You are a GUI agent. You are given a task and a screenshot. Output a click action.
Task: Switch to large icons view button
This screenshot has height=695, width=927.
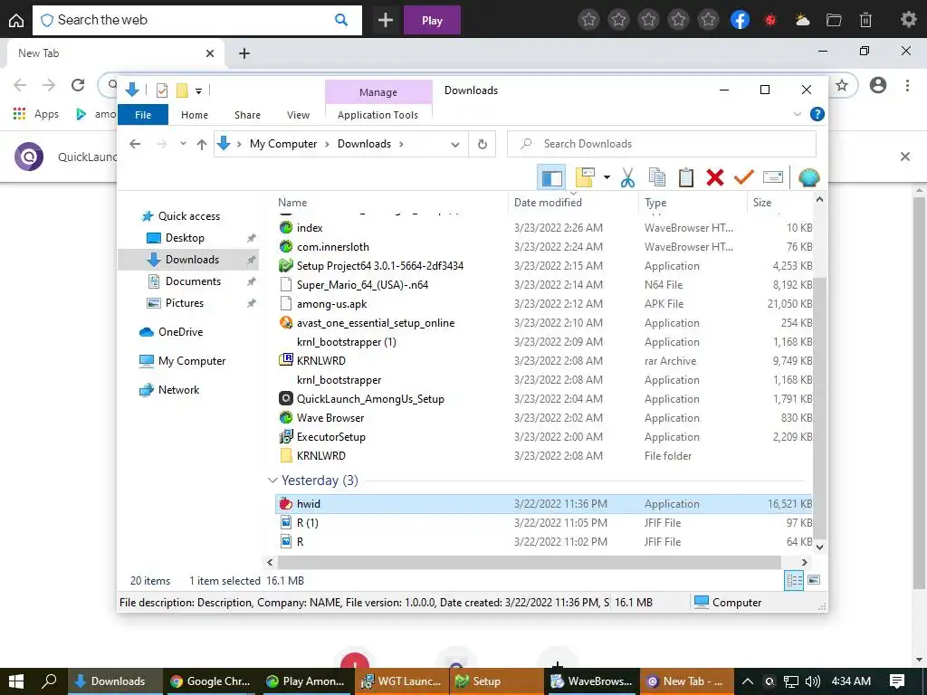coord(814,580)
